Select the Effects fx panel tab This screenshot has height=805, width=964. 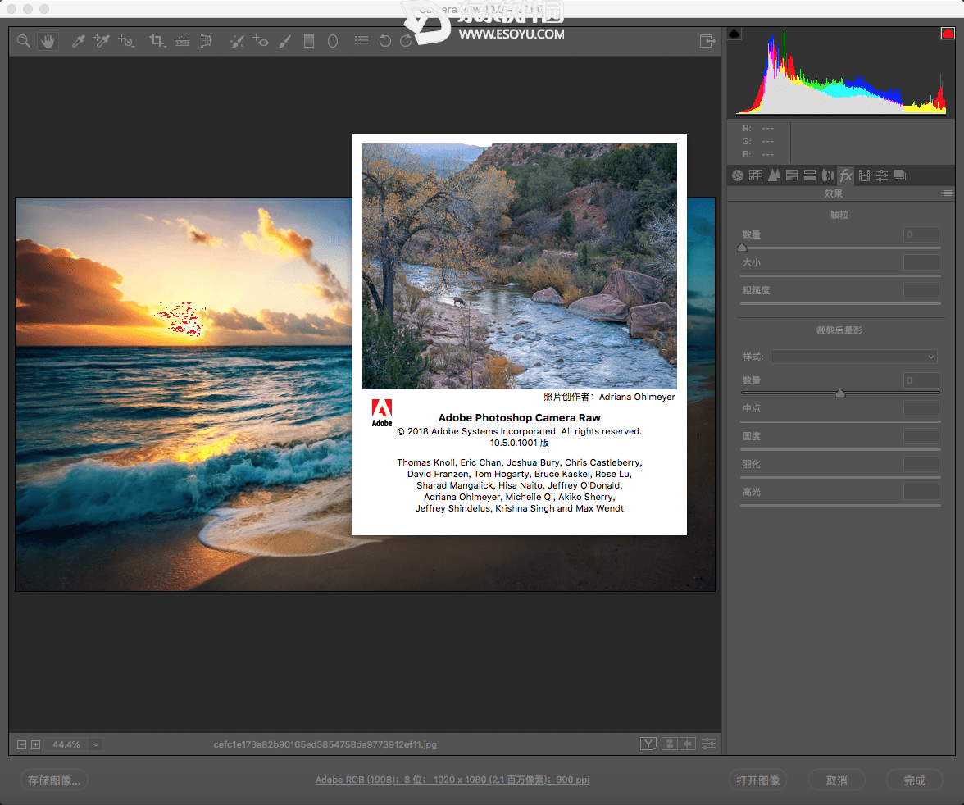846,176
